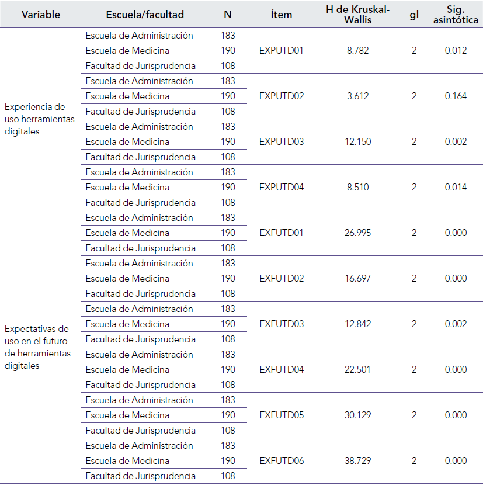The image size is (483, 485).
Task: Click the Variable column header
Action: coord(40,15)
